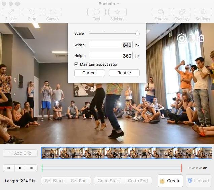Click the play button
The image size is (214, 190).
click(20, 168)
